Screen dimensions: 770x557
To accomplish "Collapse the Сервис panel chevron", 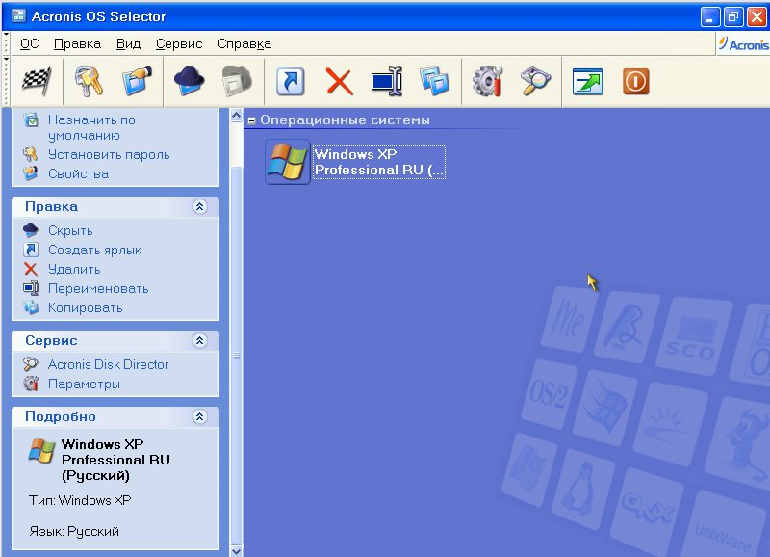I will click(199, 340).
